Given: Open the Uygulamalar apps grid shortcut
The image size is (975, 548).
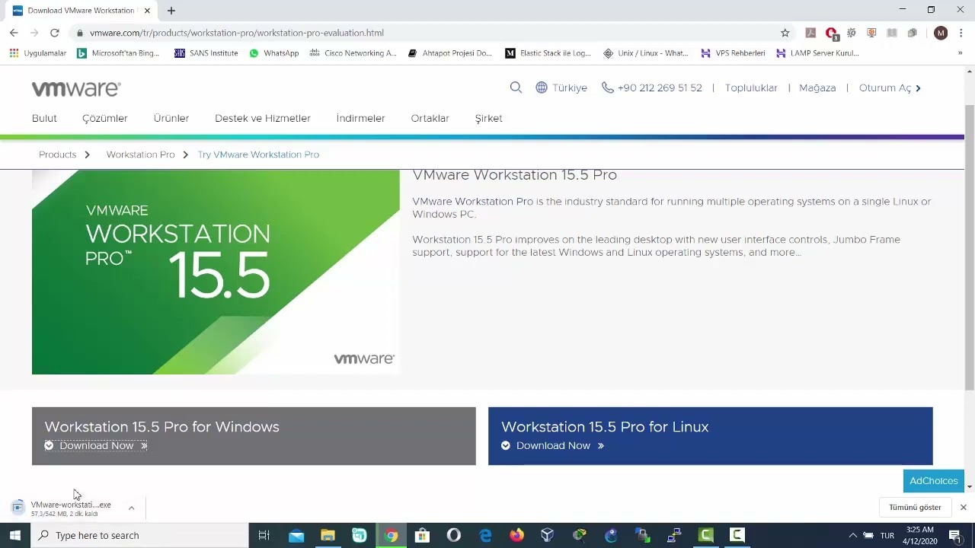Looking at the screenshot, I should 38,53.
